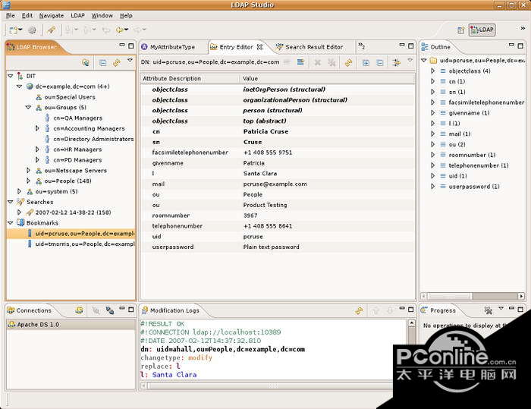Click the new connection icon in Connections
Viewport: 531px width, 409px height.
(79, 310)
